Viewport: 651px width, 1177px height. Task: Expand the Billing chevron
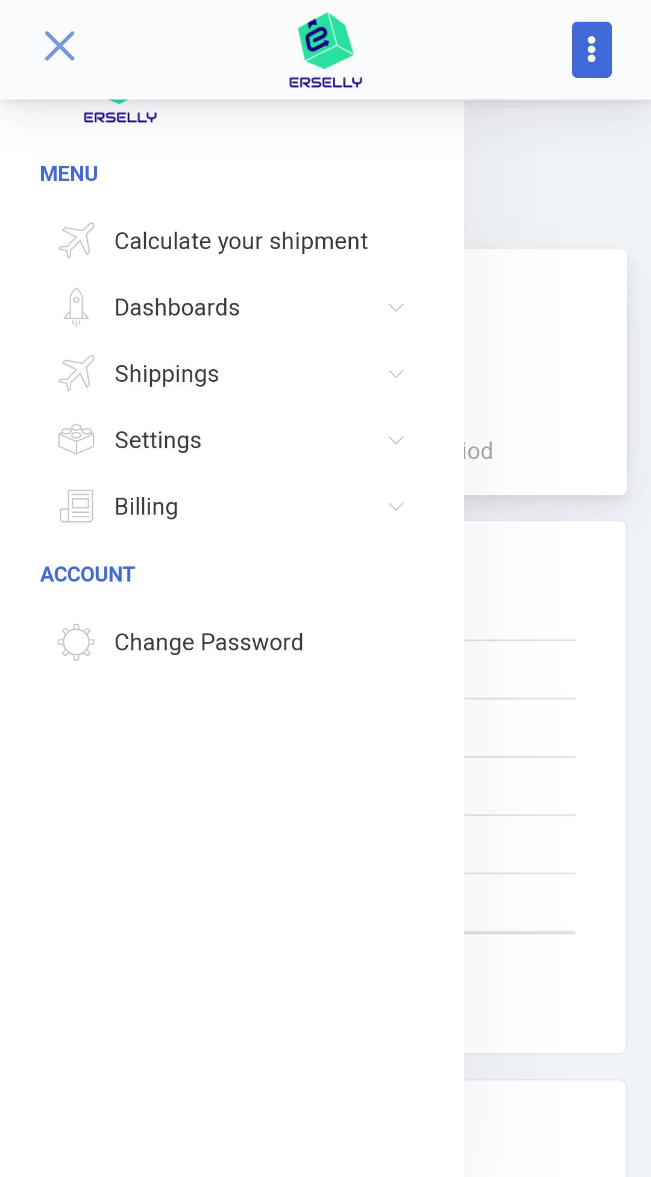pos(396,507)
